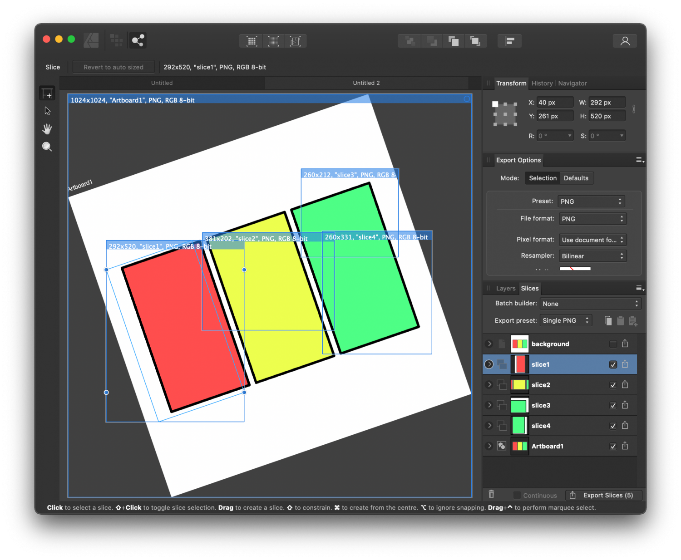Image resolution: width=681 pixels, height=560 pixels.
Task: Open the History panel tab
Action: coord(542,84)
